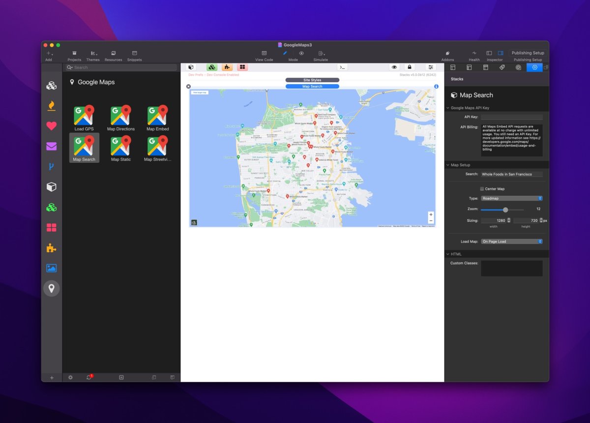Open the Load Map dropdown
This screenshot has width=590, height=423.
pos(511,242)
